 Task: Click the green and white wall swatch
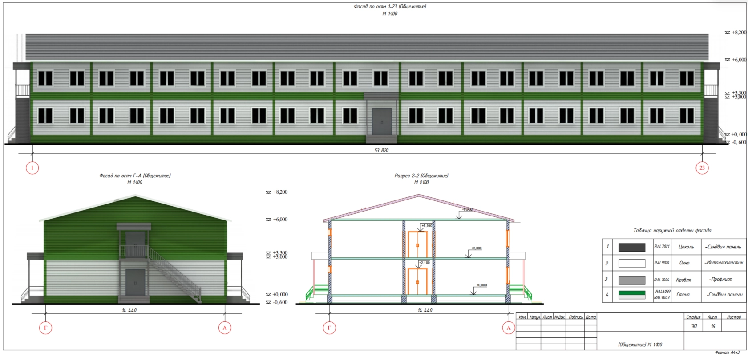tap(631, 295)
